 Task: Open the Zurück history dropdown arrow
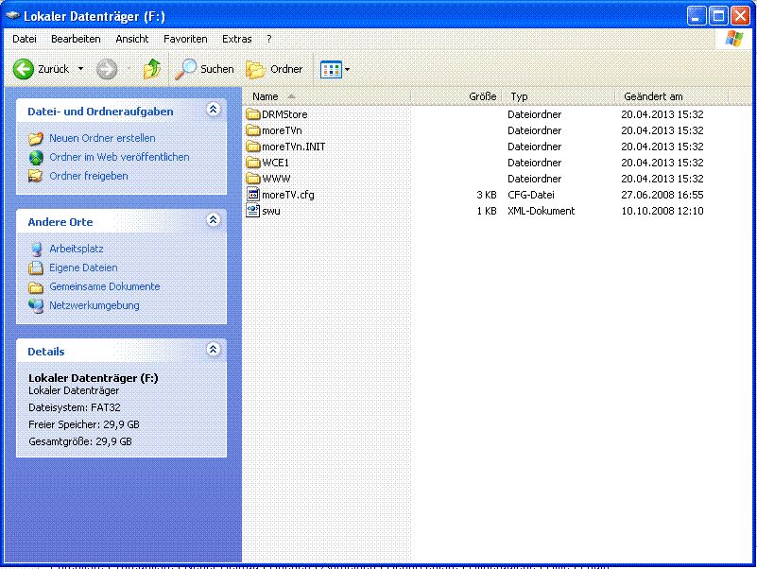[80, 69]
